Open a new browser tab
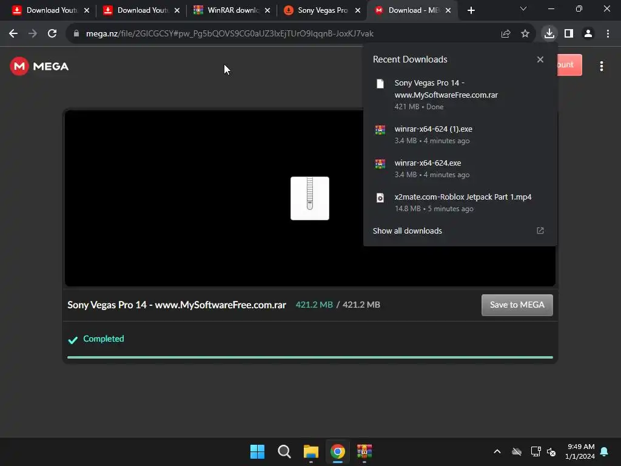This screenshot has width=621, height=466. pyautogui.click(x=471, y=10)
